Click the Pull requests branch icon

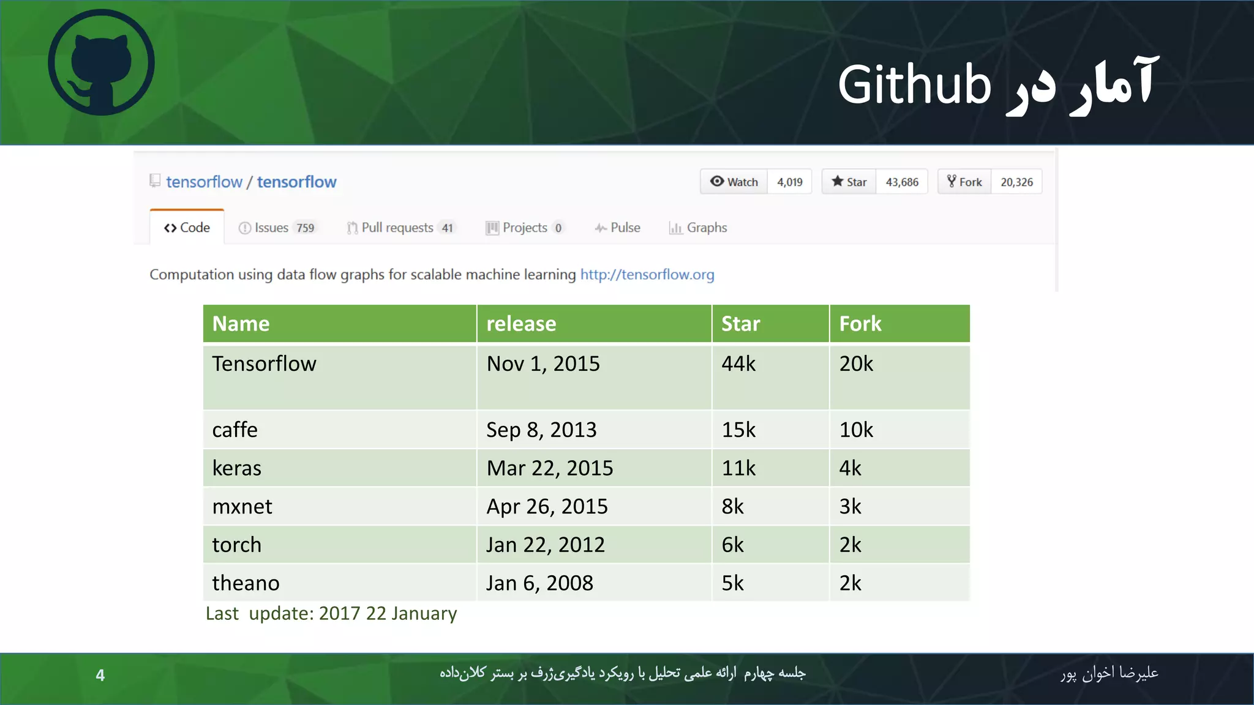[x=352, y=228]
